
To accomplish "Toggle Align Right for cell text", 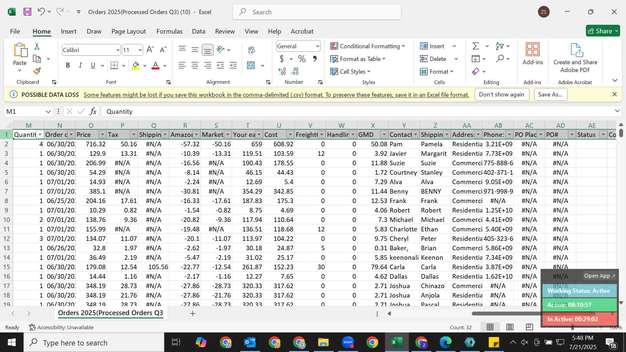I will [207, 66].
